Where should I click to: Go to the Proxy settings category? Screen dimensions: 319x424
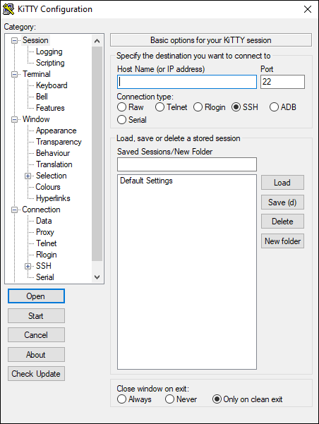pyautogui.click(x=45, y=232)
